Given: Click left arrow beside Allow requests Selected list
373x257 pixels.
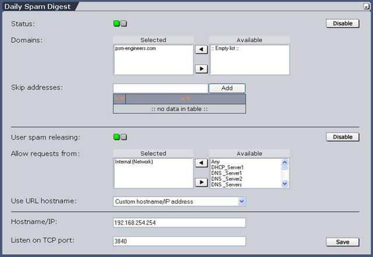Looking at the screenshot, I should [x=201, y=163].
